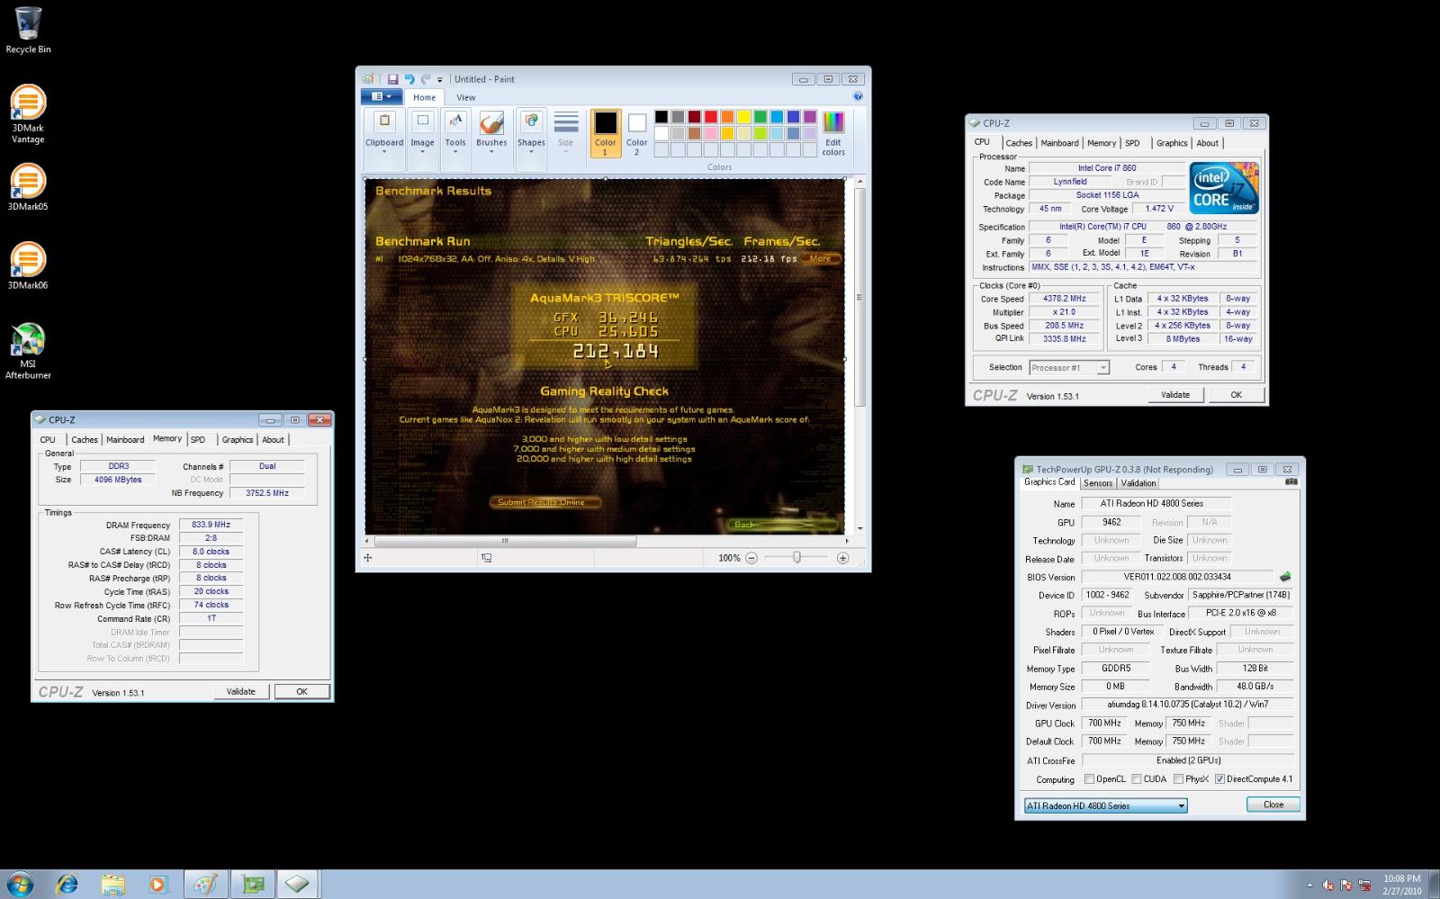Select Color 2 white swatch button

coord(636,133)
